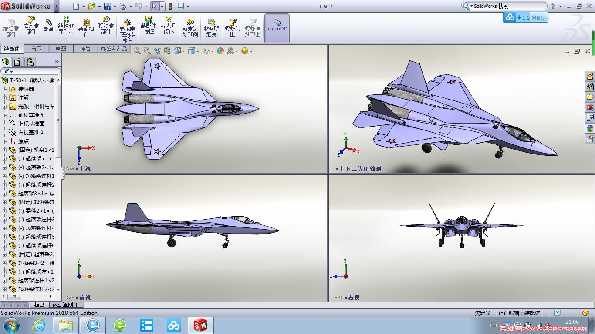Image resolution: width=595 pixels, height=334 pixels.
Task: Click the Rebuild traffic light icon
Action: click(x=170, y=6)
